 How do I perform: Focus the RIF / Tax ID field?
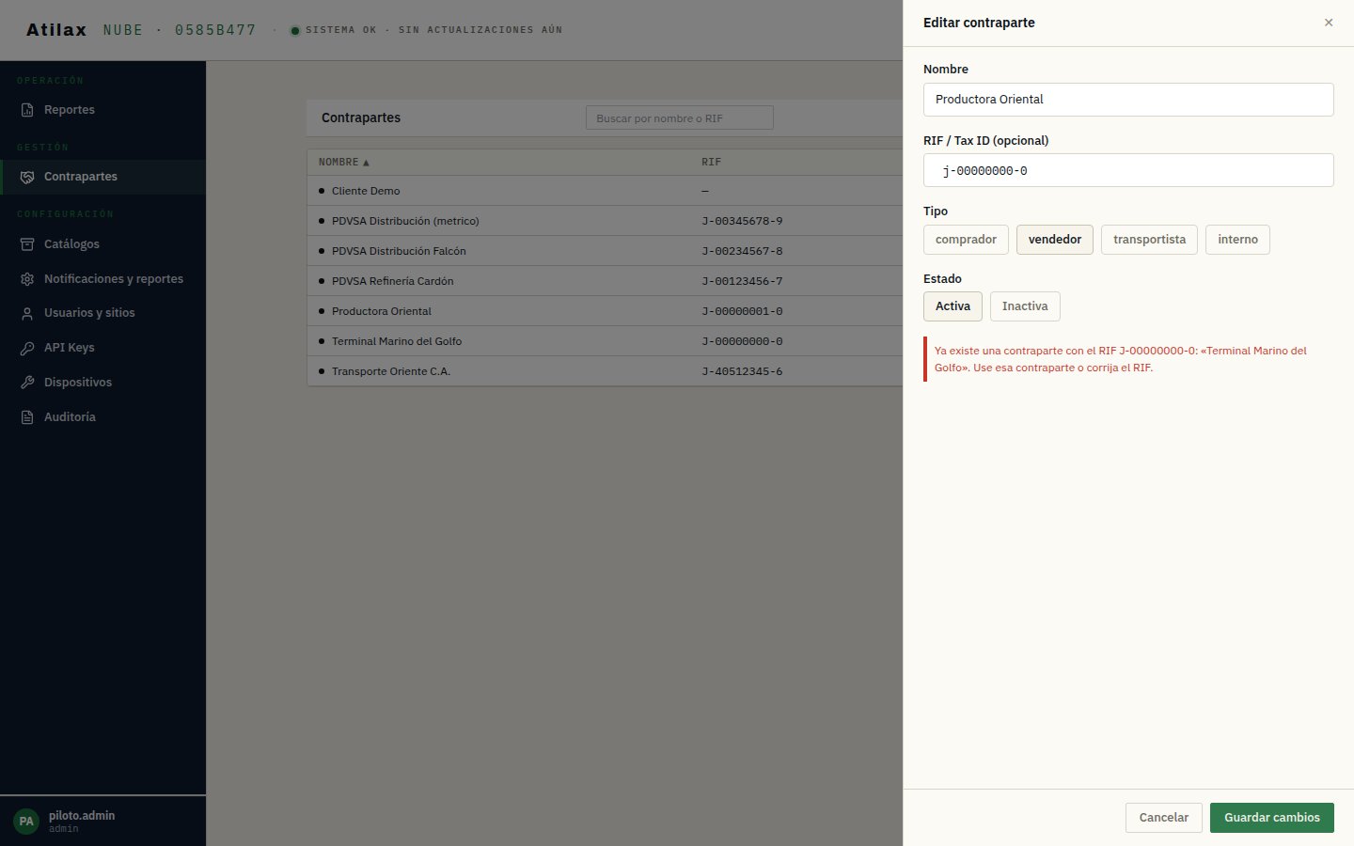tap(1128, 170)
